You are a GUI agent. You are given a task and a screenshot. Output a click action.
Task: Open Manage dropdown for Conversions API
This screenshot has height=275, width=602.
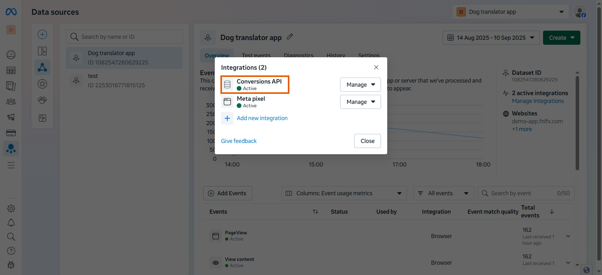click(361, 84)
